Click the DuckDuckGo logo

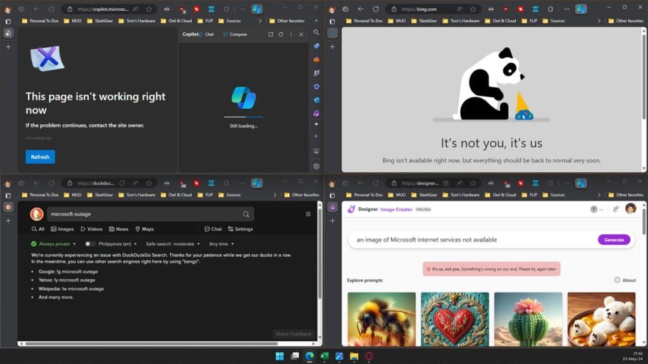pyautogui.click(x=37, y=214)
